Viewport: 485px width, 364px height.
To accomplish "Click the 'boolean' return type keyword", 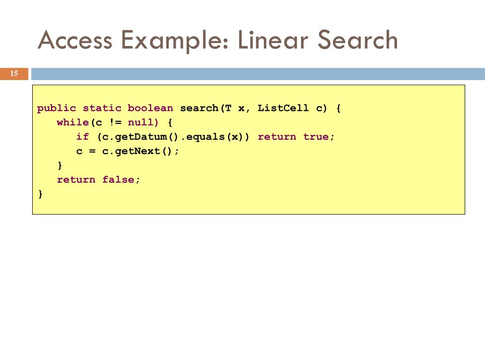I will point(150,108).
